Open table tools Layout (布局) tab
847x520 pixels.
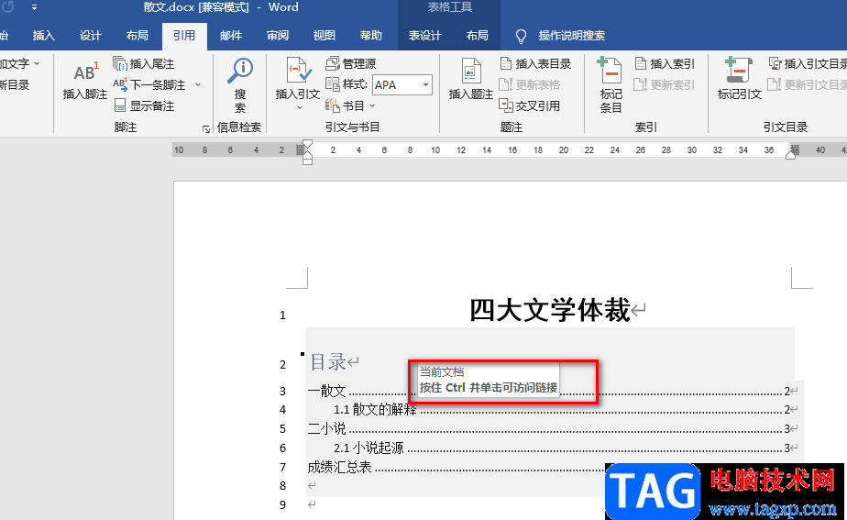tap(477, 36)
